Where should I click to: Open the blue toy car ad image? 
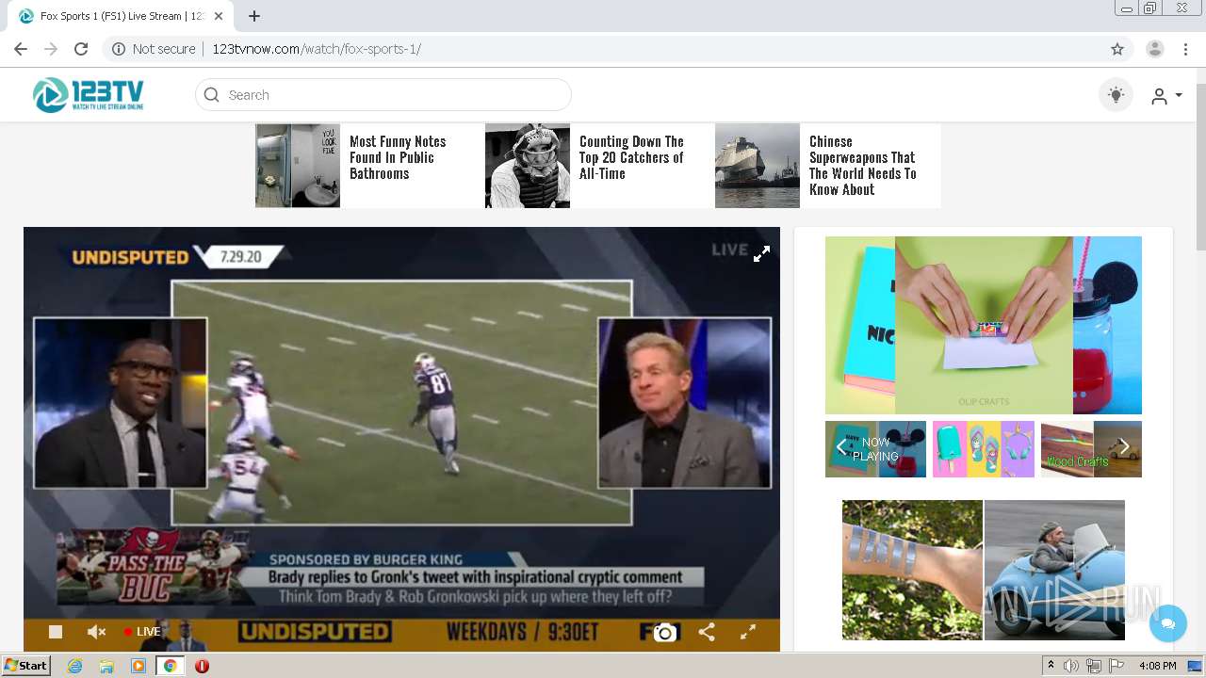[1054, 570]
